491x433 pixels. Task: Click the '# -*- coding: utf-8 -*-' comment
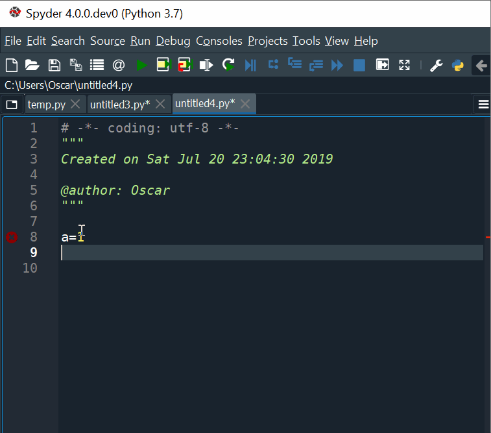click(150, 128)
